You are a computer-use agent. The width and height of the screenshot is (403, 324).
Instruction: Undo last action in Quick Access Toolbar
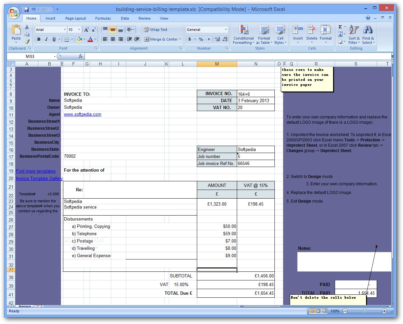(x=33, y=10)
